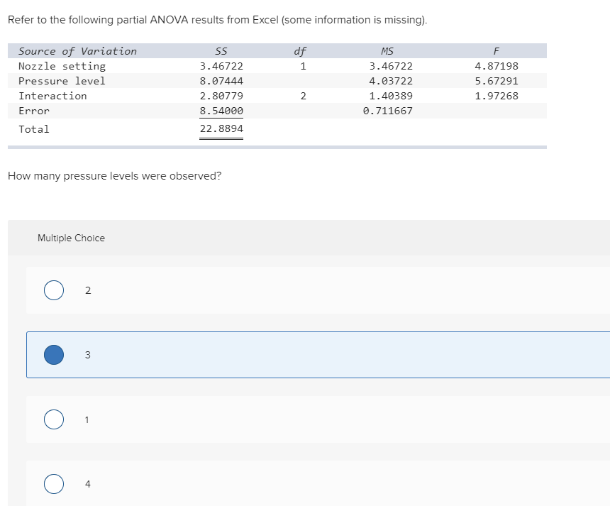This screenshot has width=610, height=506.
Task: Select the Nozzle setting row in the table
Action: [x=61, y=65]
